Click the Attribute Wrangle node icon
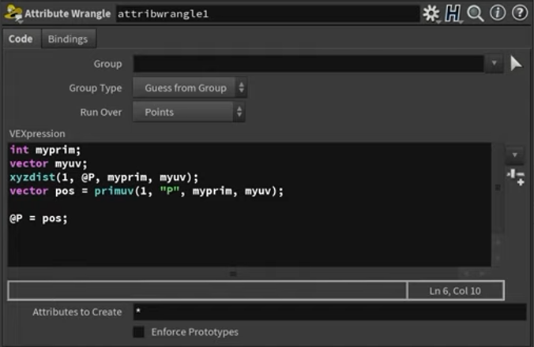Image resolution: width=534 pixels, height=347 pixels. click(13, 13)
